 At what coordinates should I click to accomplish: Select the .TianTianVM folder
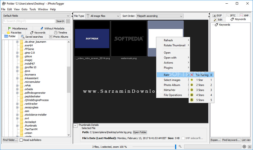pos(31,129)
